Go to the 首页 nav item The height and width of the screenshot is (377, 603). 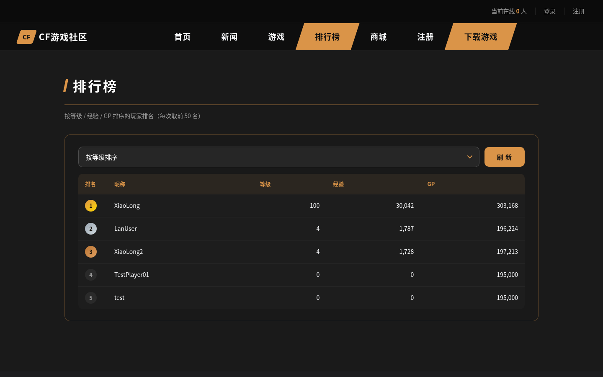(x=183, y=37)
